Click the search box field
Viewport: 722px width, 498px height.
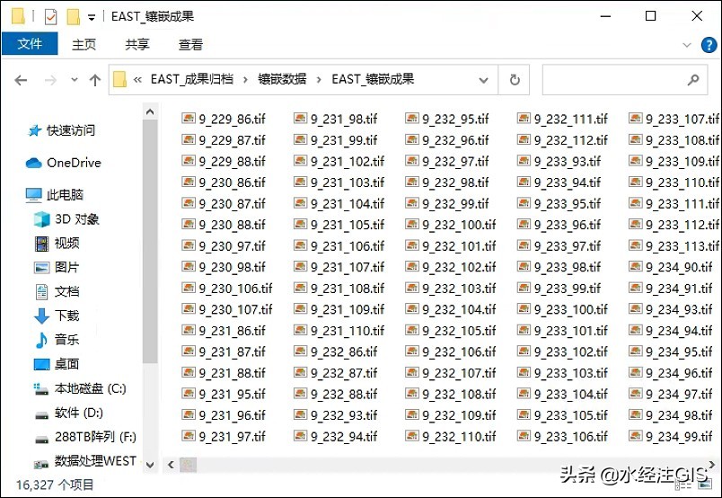coord(625,80)
